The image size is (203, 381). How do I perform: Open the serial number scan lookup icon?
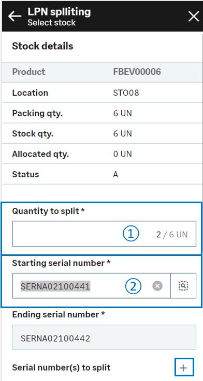tap(183, 286)
